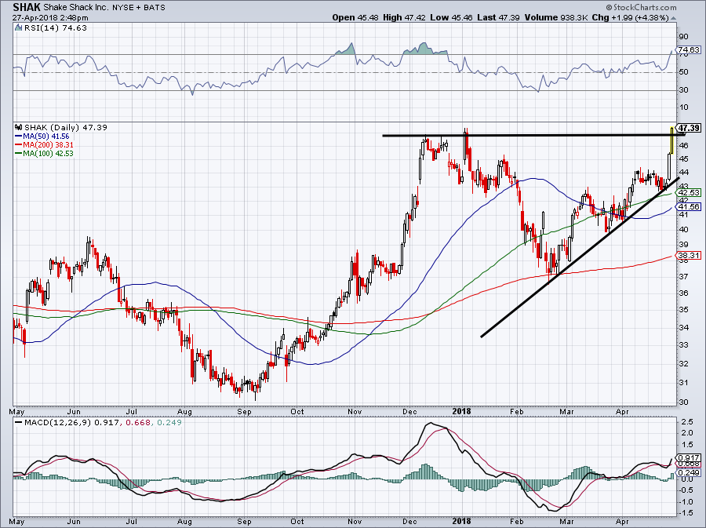706x528 pixels.
Task: Click the 74.63 RSI value tag on the right axis
Action: pos(689,50)
